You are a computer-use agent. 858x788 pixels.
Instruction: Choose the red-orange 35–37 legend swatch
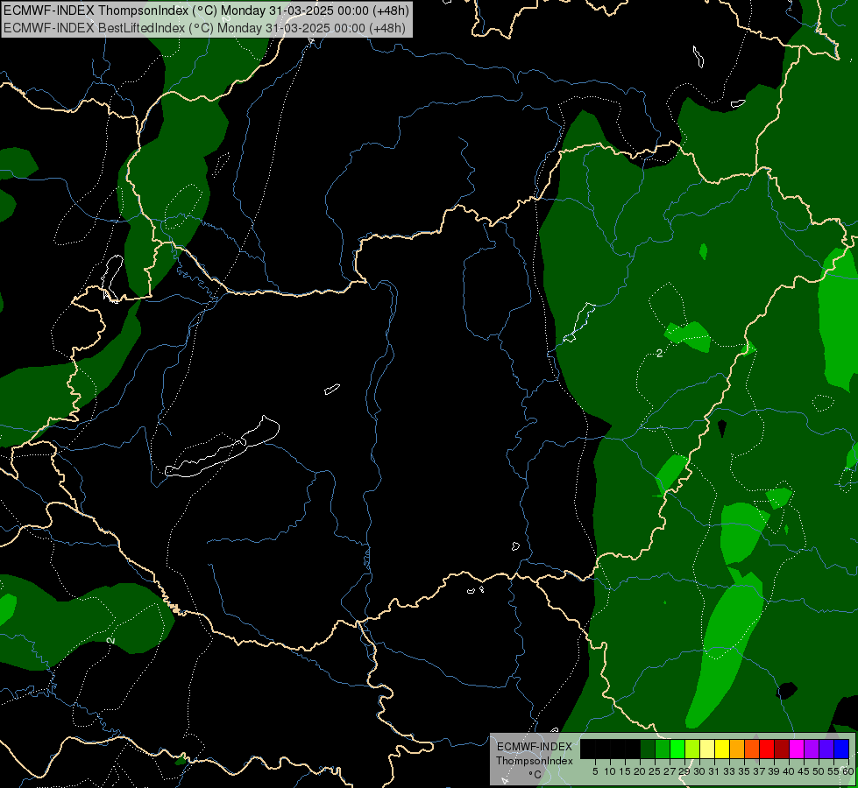[x=752, y=749]
